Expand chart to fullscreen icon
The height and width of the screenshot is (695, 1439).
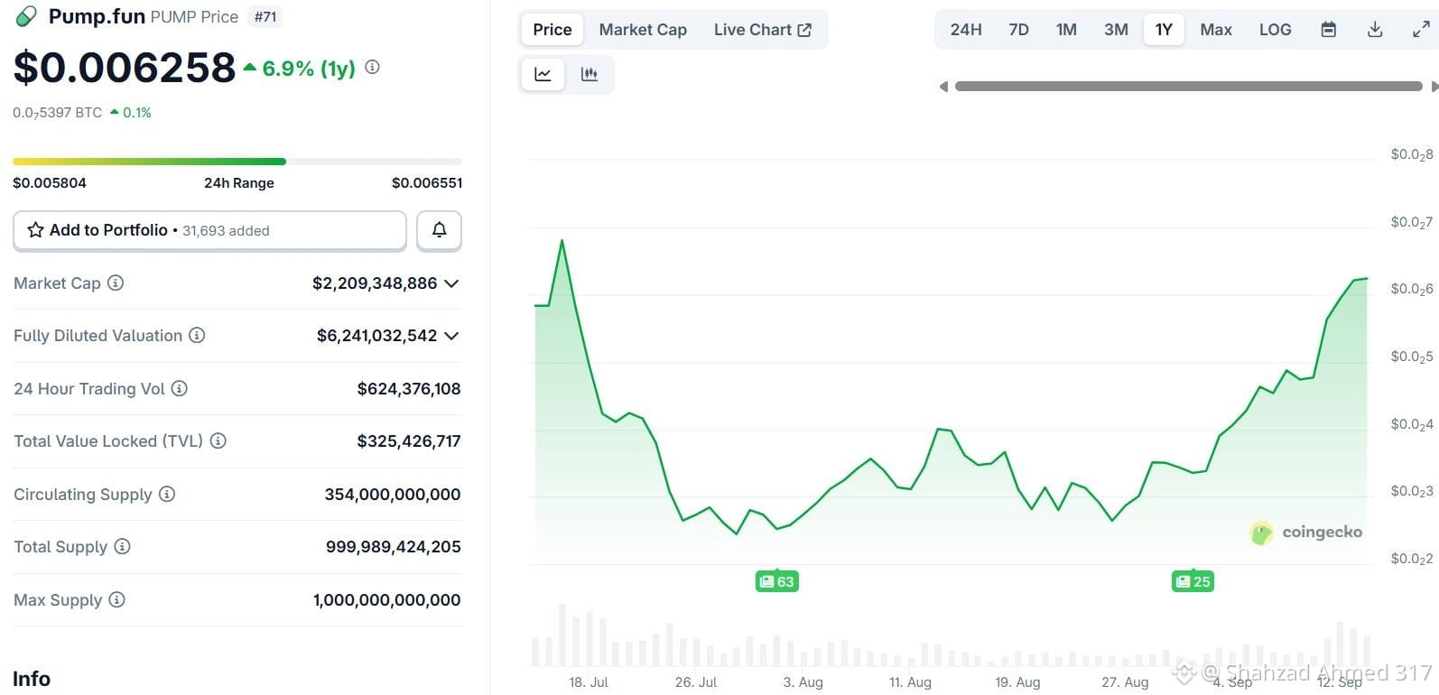click(1421, 30)
